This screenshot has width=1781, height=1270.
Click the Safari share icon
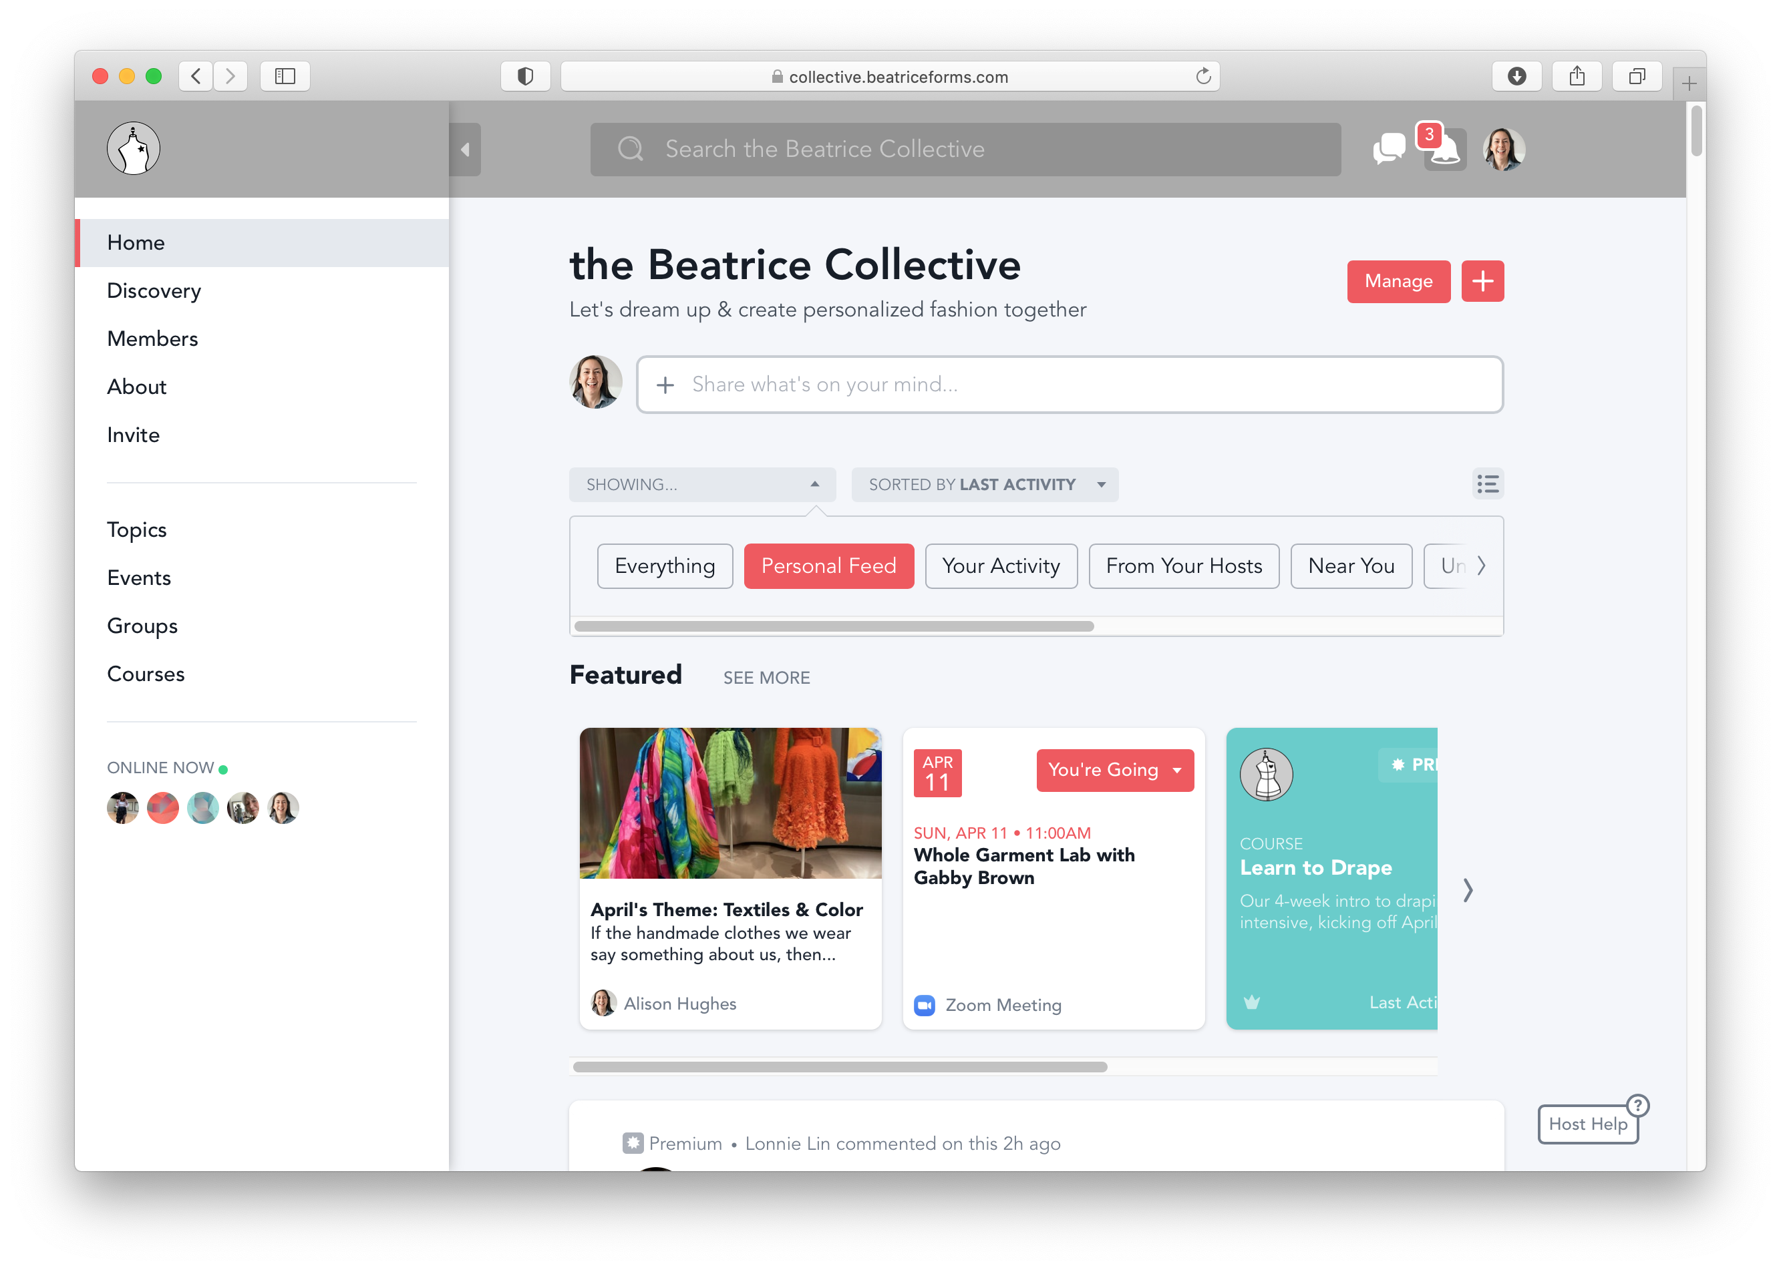pos(1576,76)
